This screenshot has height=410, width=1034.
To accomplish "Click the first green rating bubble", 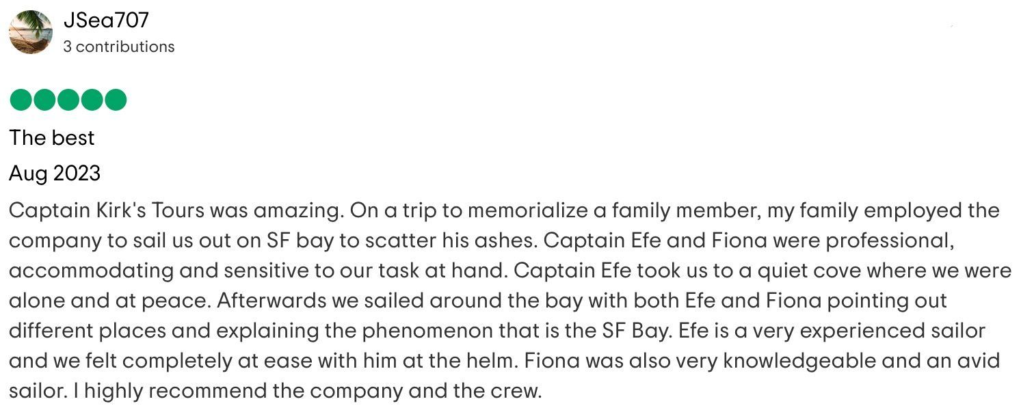I will pyautogui.click(x=21, y=100).
